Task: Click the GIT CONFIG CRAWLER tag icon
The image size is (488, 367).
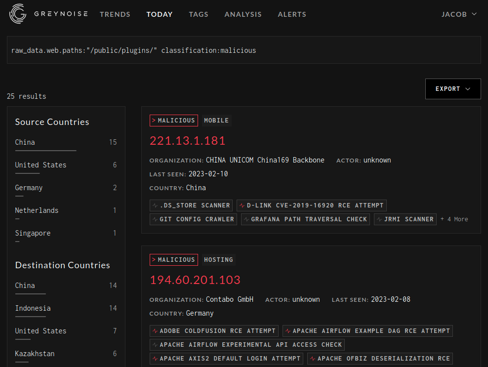Action: [155, 219]
